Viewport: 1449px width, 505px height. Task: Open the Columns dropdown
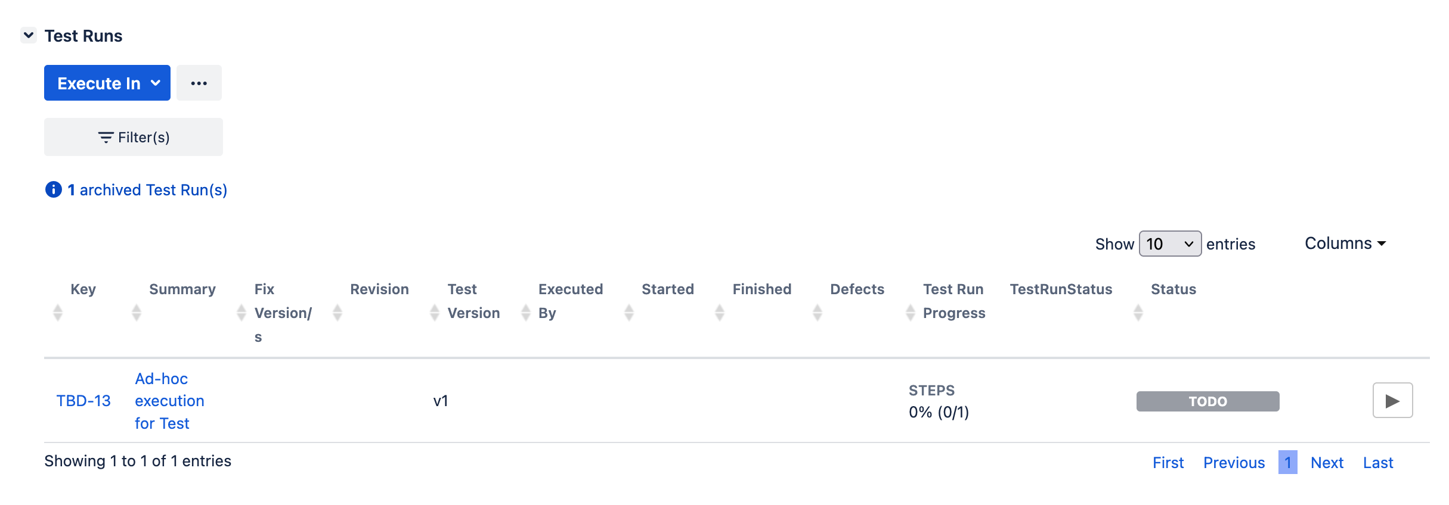pyautogui.click(x=1345, y=244)
